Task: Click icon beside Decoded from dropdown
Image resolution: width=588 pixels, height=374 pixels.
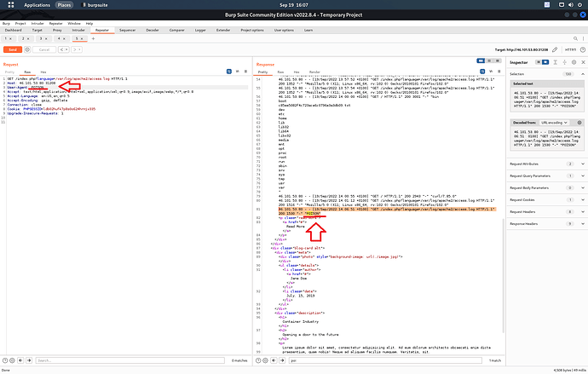Action: point(579,123)
